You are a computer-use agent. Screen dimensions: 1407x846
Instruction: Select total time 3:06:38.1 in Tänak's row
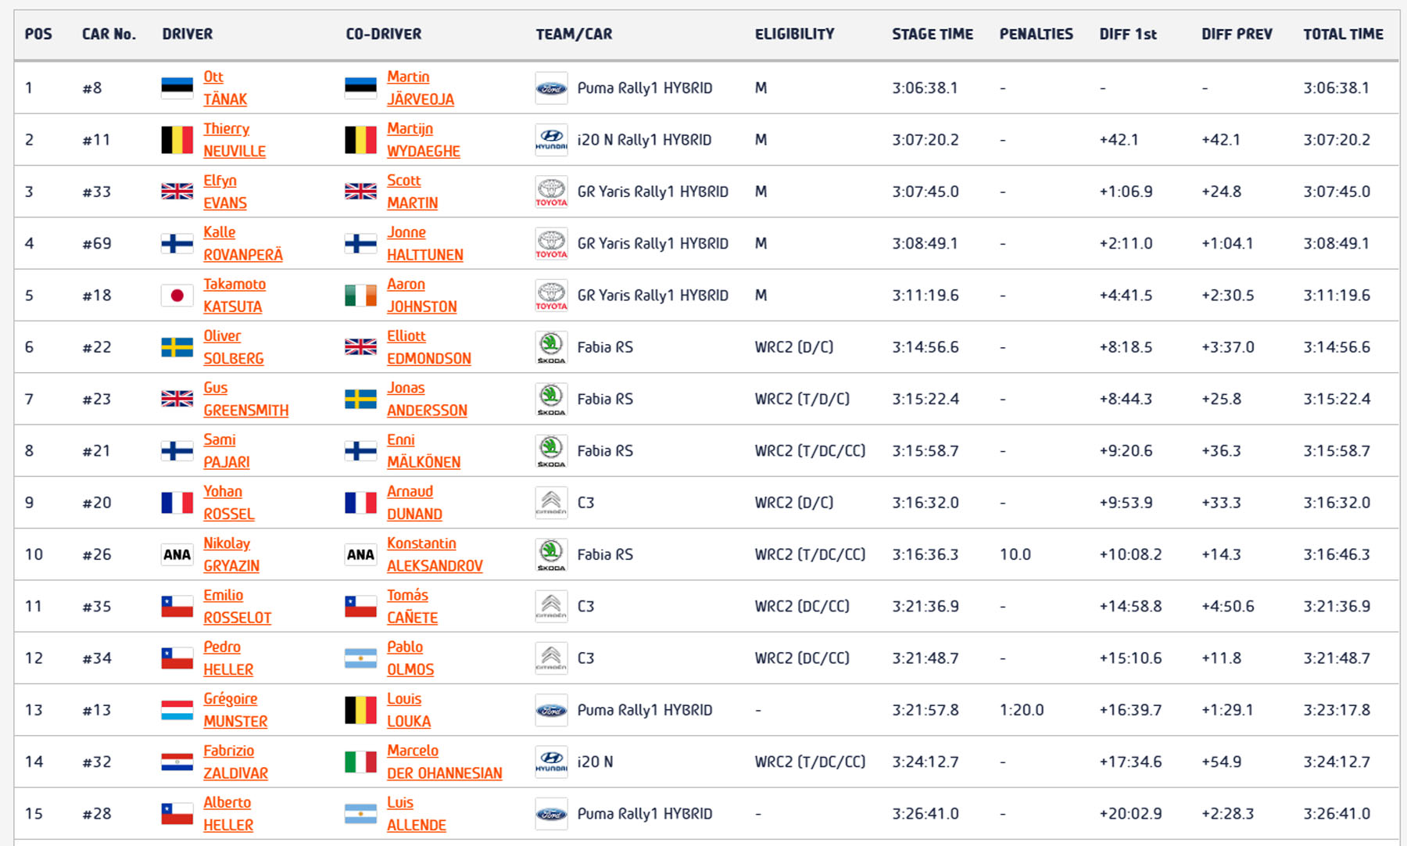(1337, 88)
